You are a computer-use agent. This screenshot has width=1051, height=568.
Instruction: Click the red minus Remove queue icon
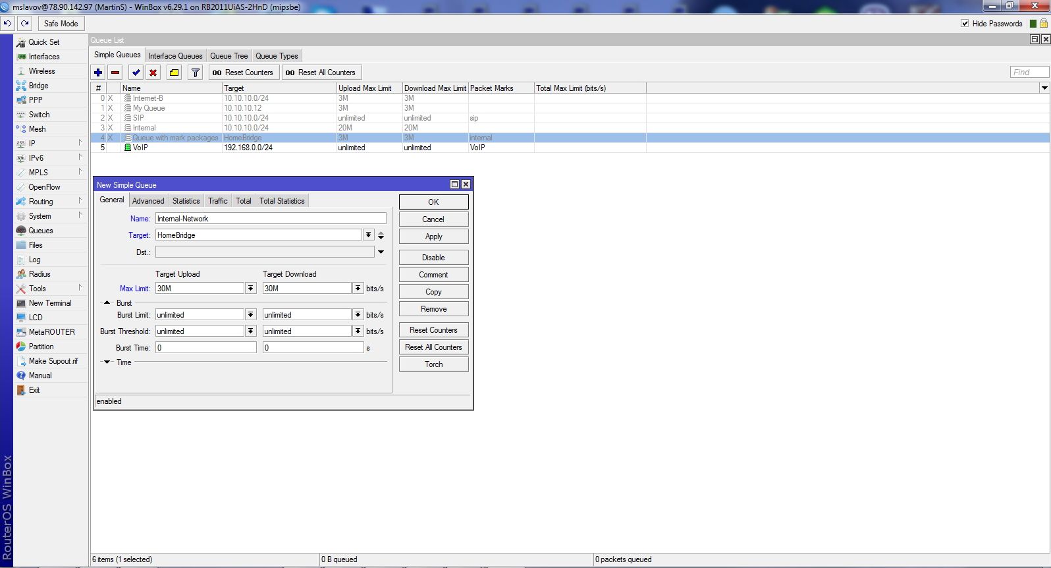115,72
